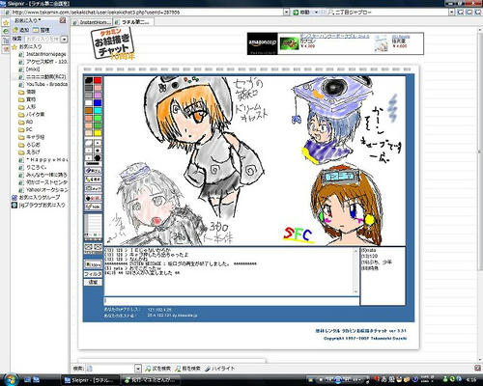Select the medium round brush size
The height and width of the screenshot is (386, 483).
(98, 151)
